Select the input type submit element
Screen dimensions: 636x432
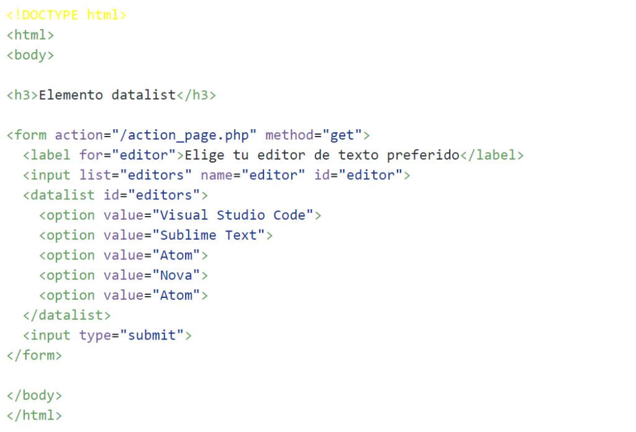pos(106,335)
